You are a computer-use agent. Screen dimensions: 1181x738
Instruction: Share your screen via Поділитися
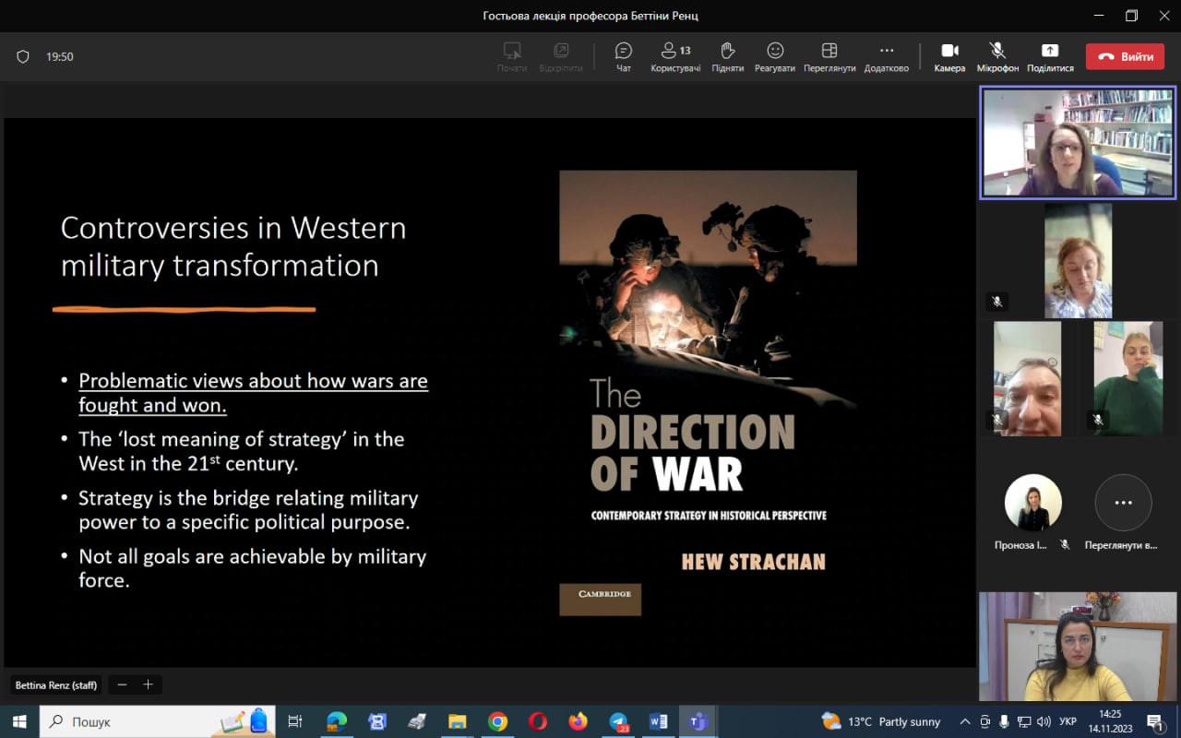1049,56
